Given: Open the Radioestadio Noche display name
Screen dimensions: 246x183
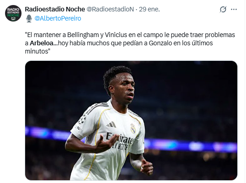Looking at the screenshot, I should [55, 9].
